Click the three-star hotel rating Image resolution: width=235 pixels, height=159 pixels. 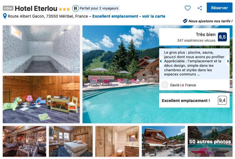tap(64, 9)
